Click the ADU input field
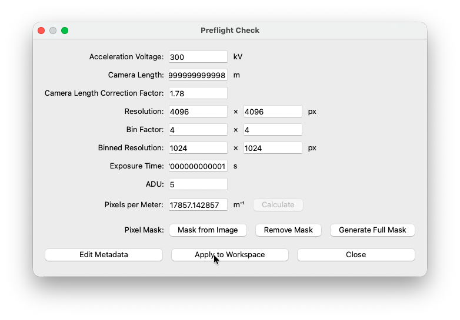Viewport: 460px width, 320px height. tap(198, 184)
